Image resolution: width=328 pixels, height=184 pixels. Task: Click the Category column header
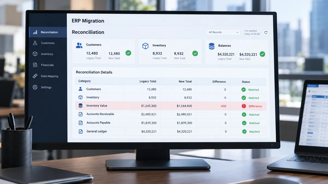(84, 81)
